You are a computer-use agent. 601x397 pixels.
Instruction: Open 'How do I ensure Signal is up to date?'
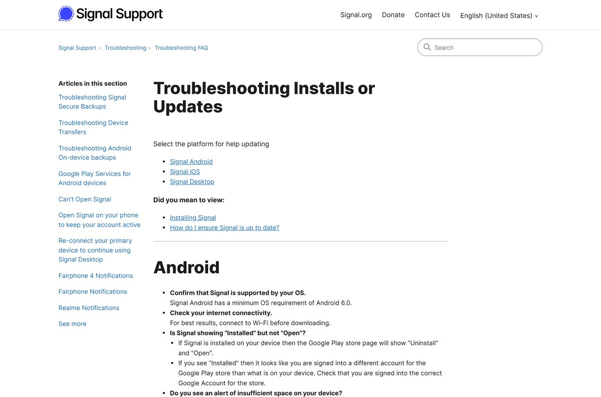point(224,228)
